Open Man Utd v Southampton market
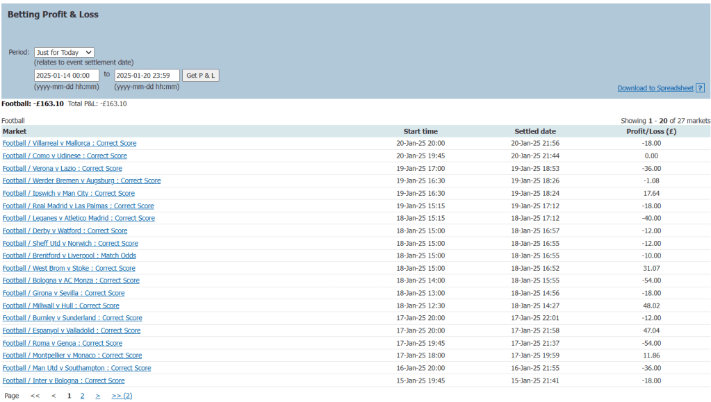711x402 pixels. pos(76,369)
